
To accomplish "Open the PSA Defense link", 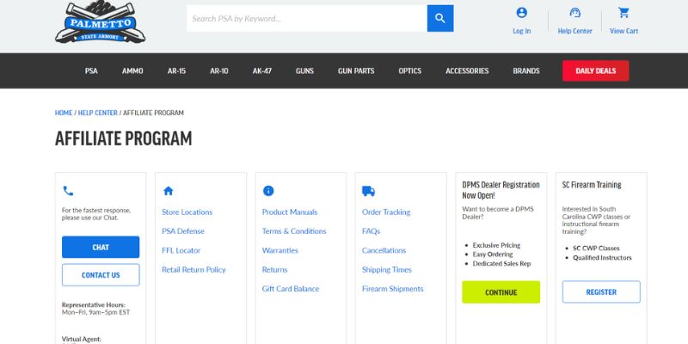I will 183,231.
